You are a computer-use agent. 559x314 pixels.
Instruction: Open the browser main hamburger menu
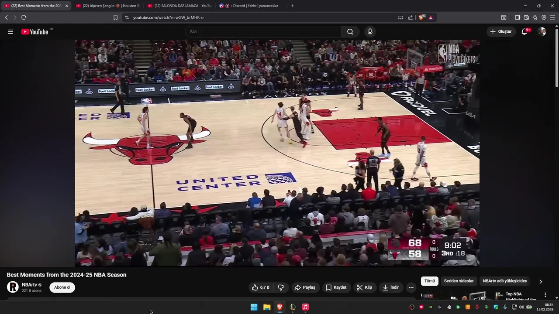tap(552, 17)
